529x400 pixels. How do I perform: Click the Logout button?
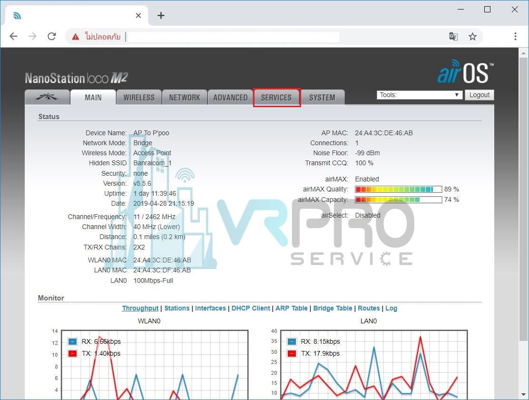point(480,95)
